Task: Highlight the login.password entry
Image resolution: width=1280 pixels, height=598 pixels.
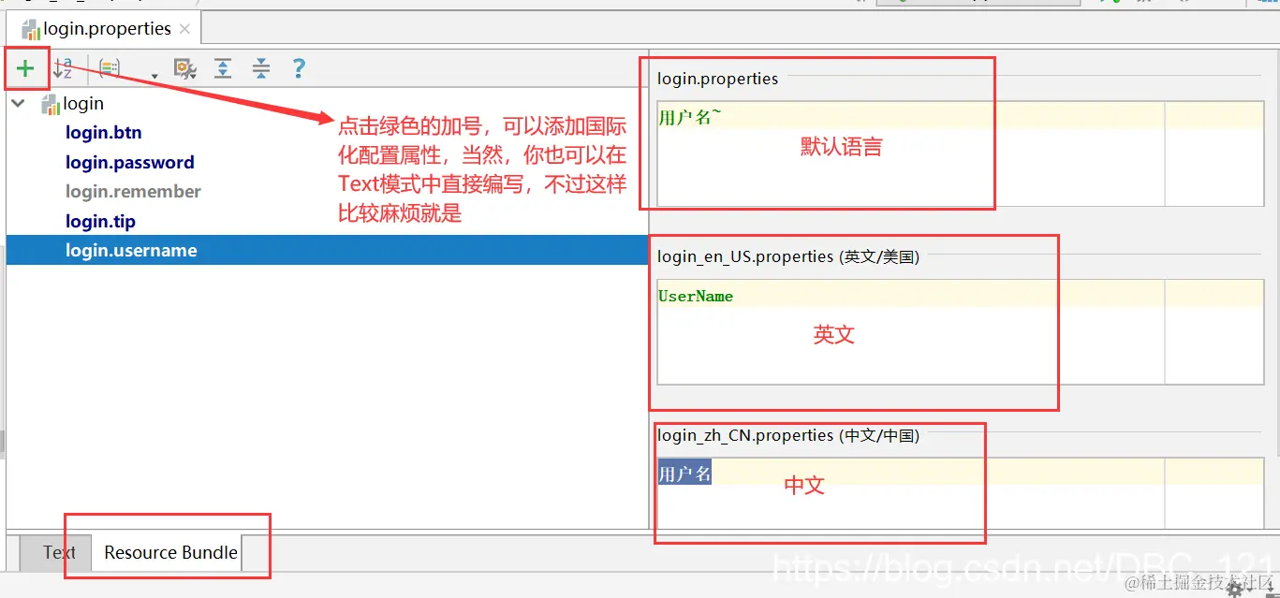Action: pos(129,162)
